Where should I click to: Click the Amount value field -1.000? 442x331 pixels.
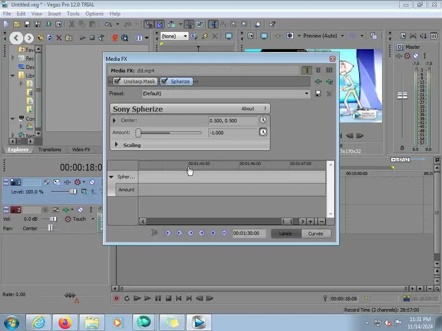click(x=233, y=133)
